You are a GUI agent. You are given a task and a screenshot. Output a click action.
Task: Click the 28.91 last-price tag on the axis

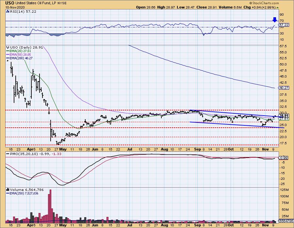(284, 116)
